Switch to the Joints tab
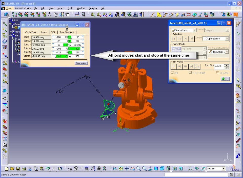 tap(44, 32)
